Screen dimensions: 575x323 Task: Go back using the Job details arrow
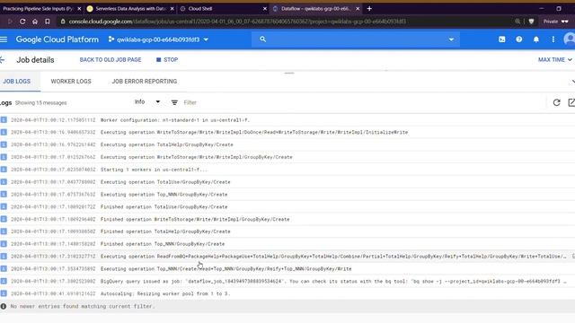pyautogui.click(x=3, y=60)
